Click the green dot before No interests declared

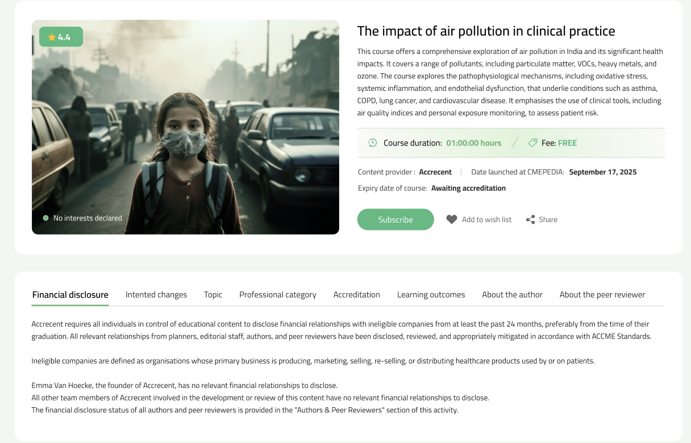pos(45,218)
